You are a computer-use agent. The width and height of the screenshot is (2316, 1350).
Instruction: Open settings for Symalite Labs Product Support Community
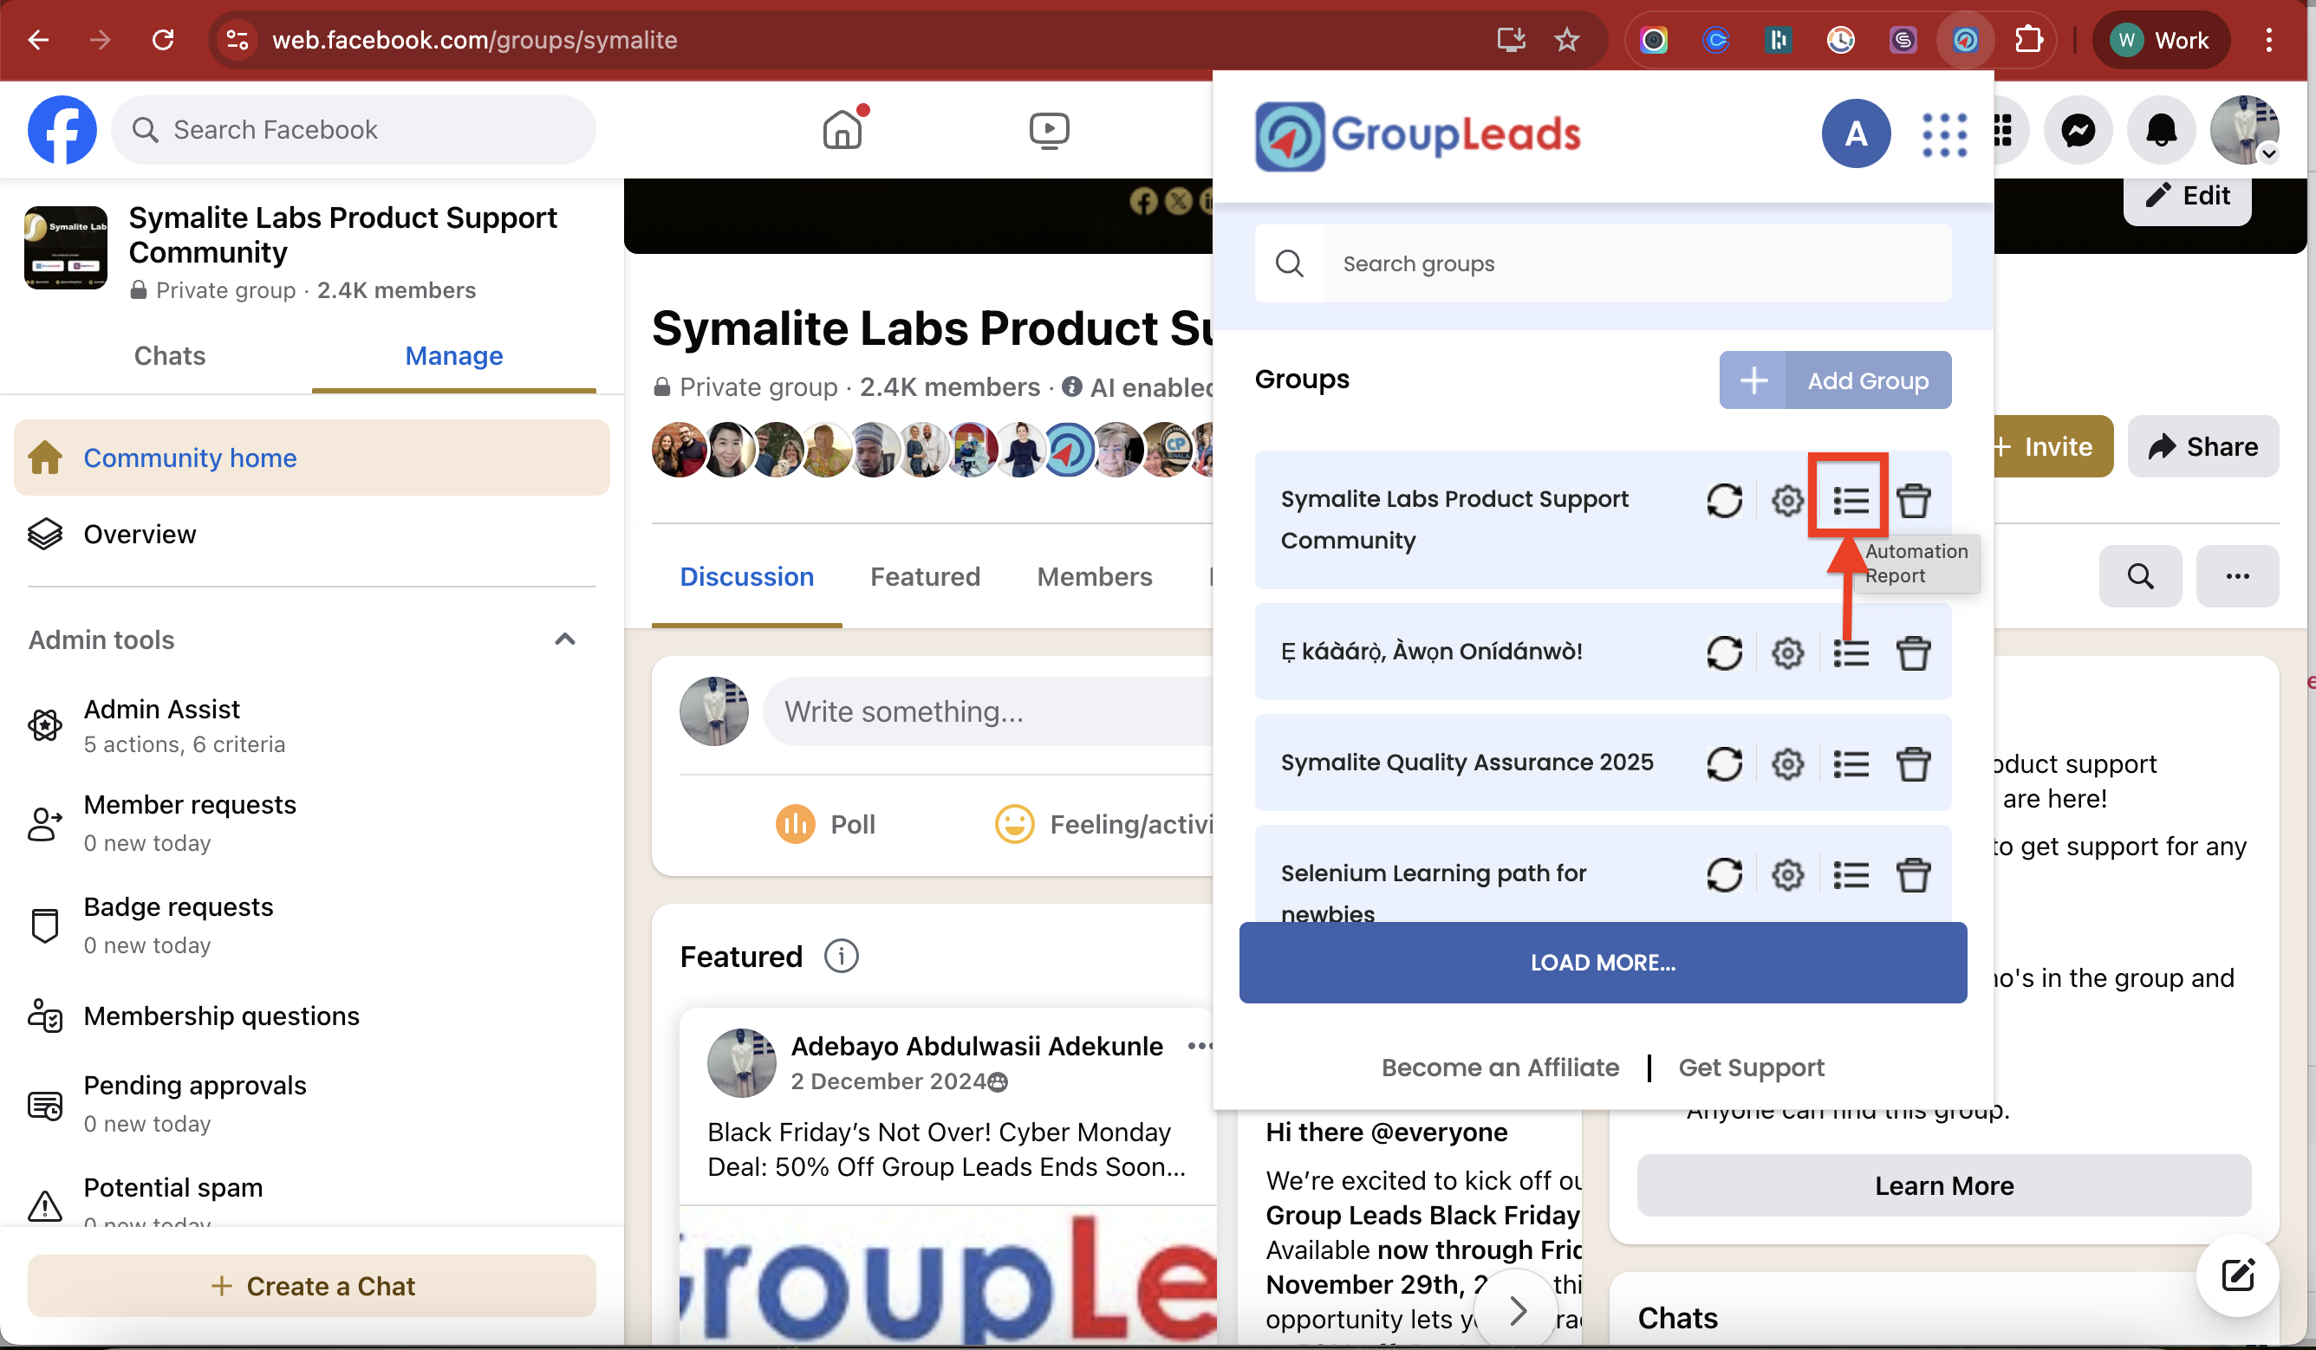pos(1786,501)
